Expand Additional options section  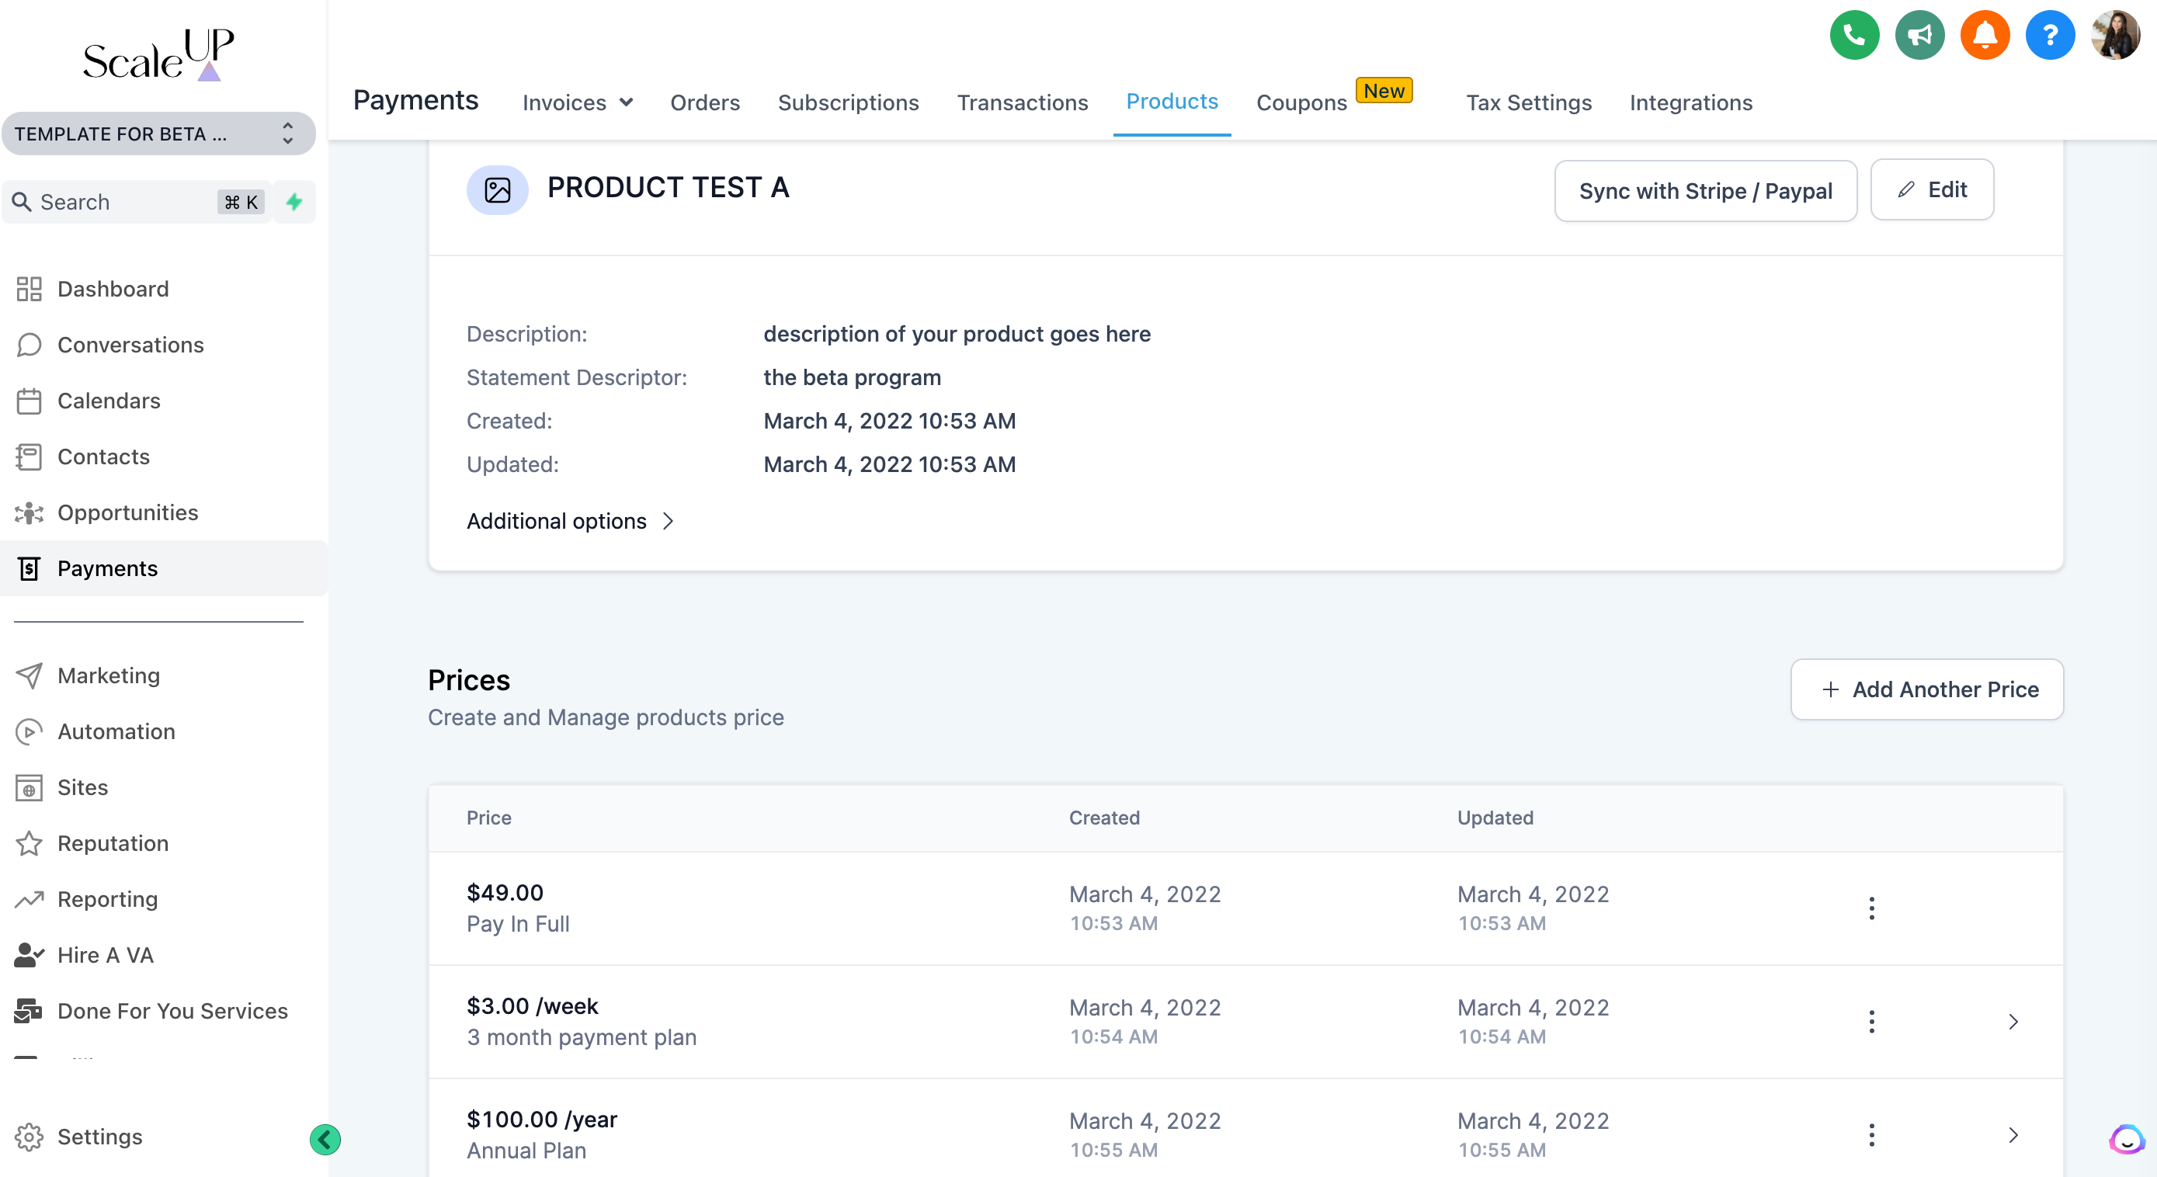pos(570,521)
